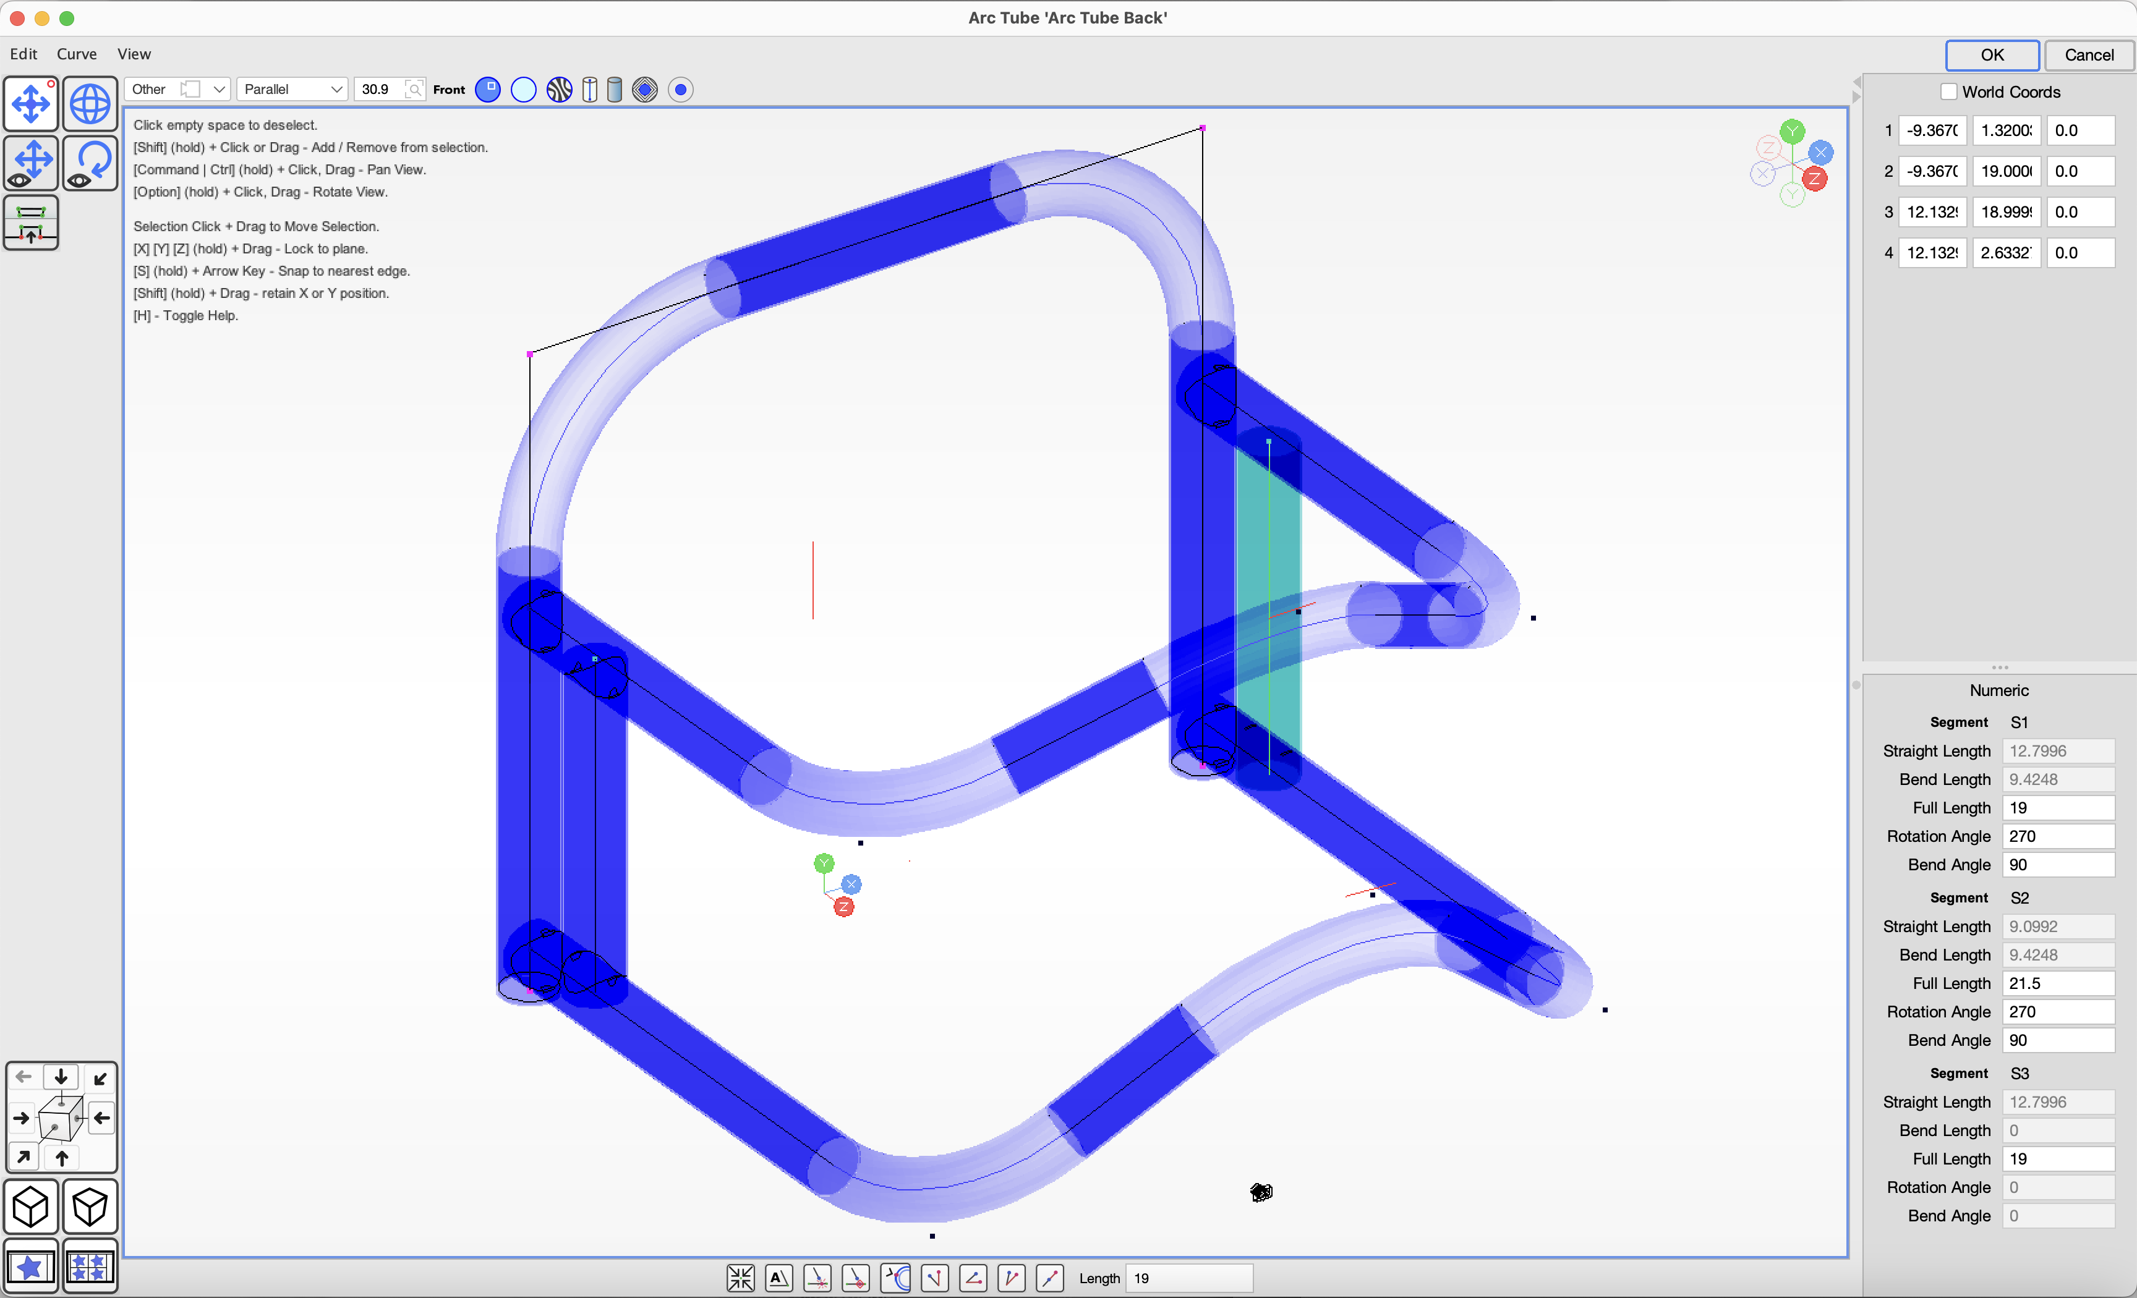The height and width of the screenshot is (1298, 2137).
Task: Select the pan view tool
Action: tap(31, 163)
